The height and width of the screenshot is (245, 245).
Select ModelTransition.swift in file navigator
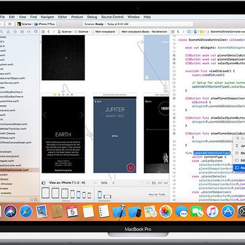[x=13, y=129]
